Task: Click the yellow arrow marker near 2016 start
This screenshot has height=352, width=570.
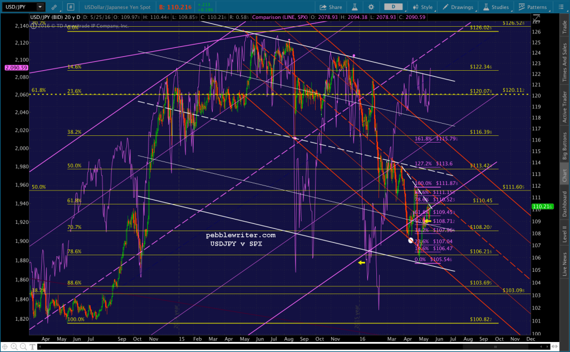Action: click(361, 262)
